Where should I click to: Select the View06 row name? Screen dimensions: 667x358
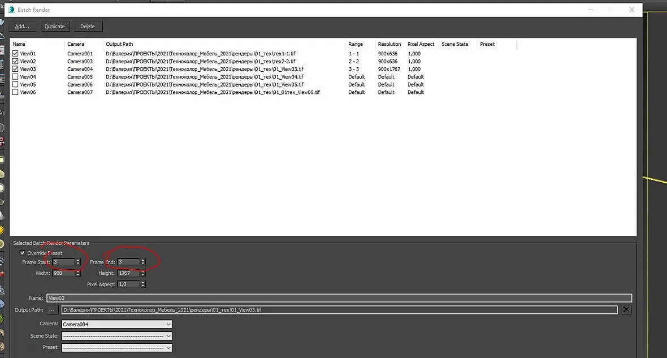[x=28, y=92]
